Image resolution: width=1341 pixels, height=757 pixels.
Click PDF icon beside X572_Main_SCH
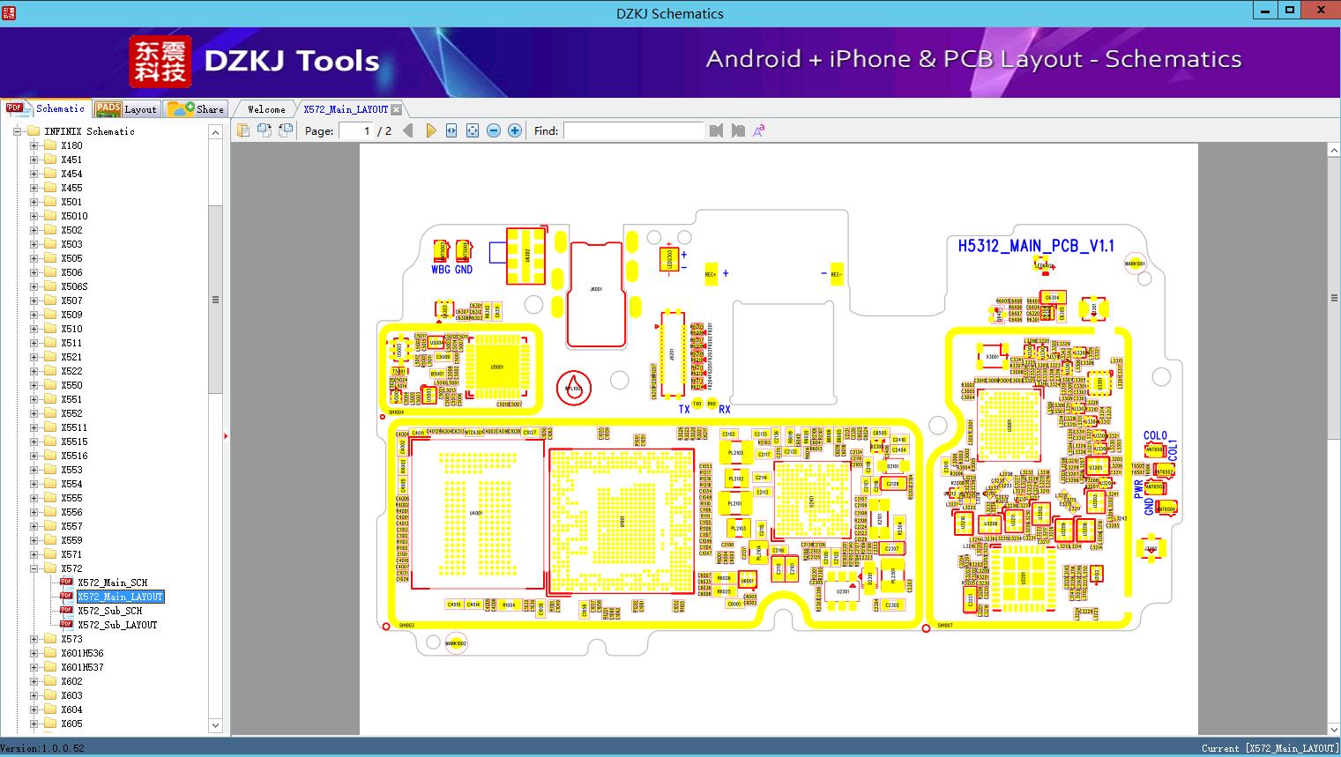tap(66, 583)
